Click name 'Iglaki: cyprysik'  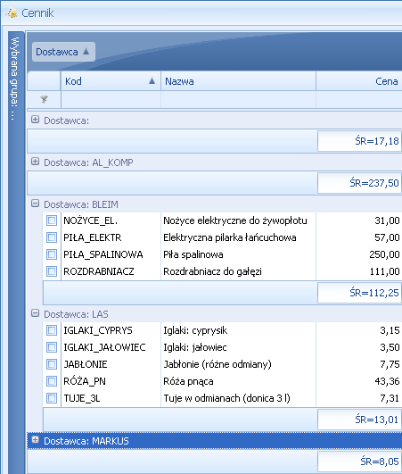195,330
